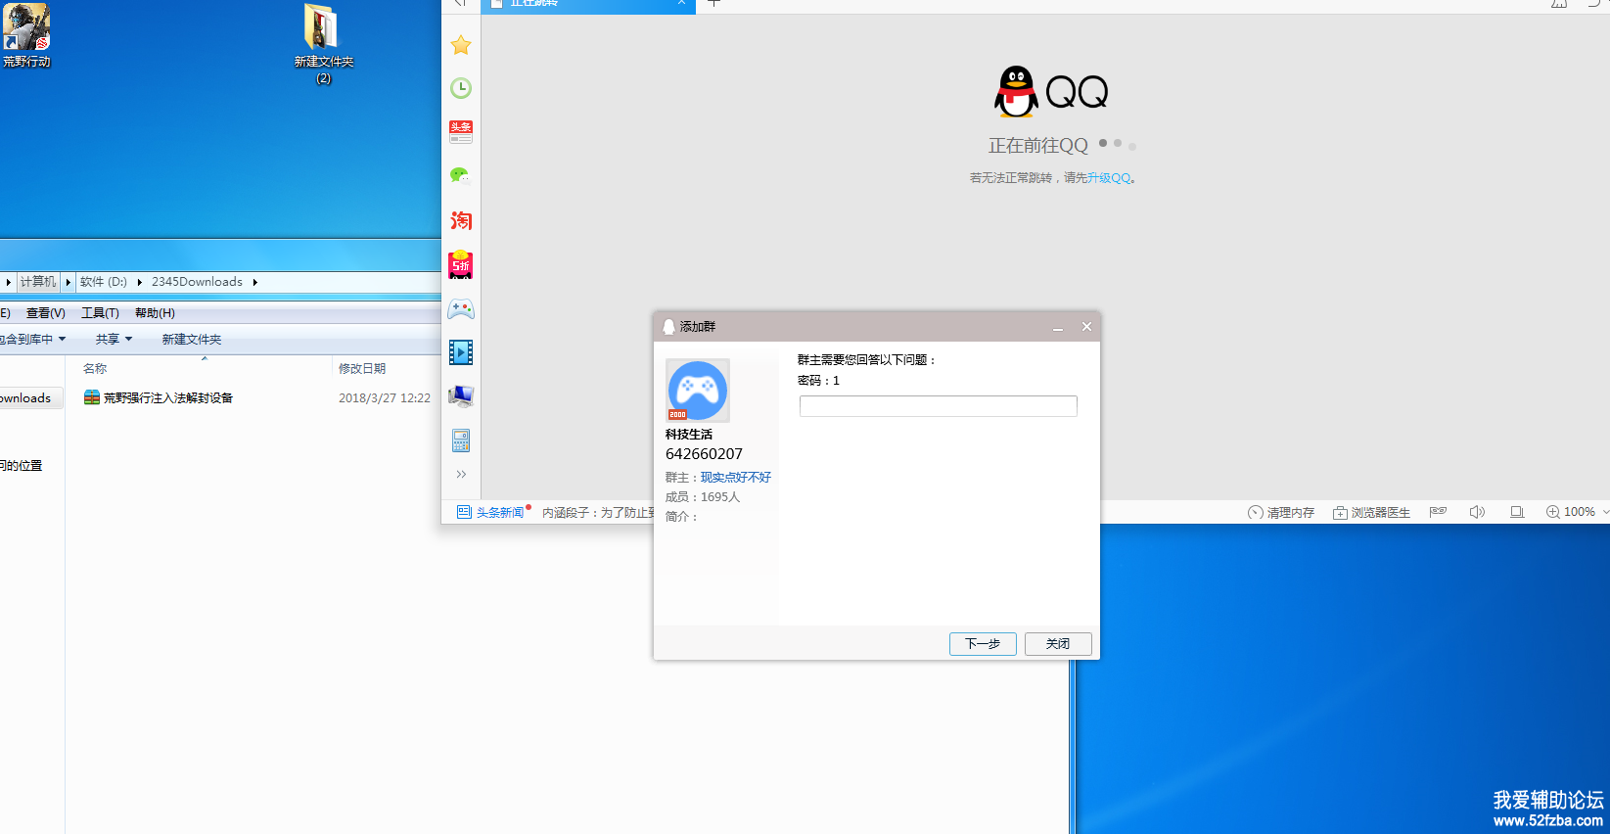Click the 内涵段子 news ticker text
1610x834 pixels.
pyautogui.click(x=599, y=513)
